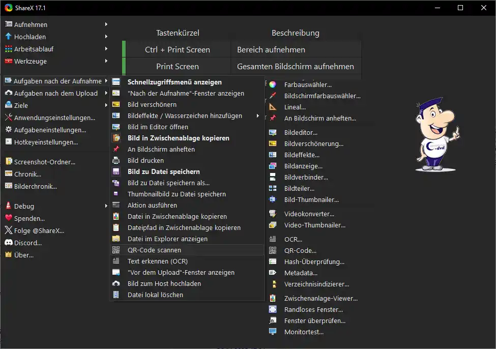496x349 pixels.
Task: Toggle Bild zu Datei speichern als...
Action: 187,183
